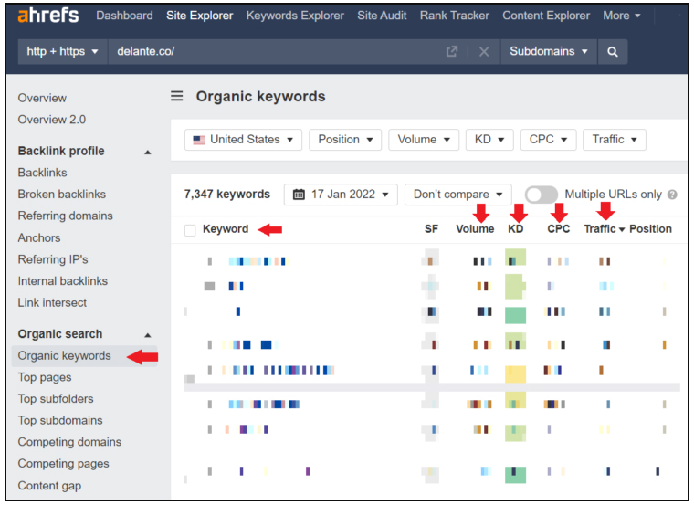Open Link intersect report
Image resolution: width=694 pixels, height=505 pixels.
pyautogui.click(x=52, y=303)
